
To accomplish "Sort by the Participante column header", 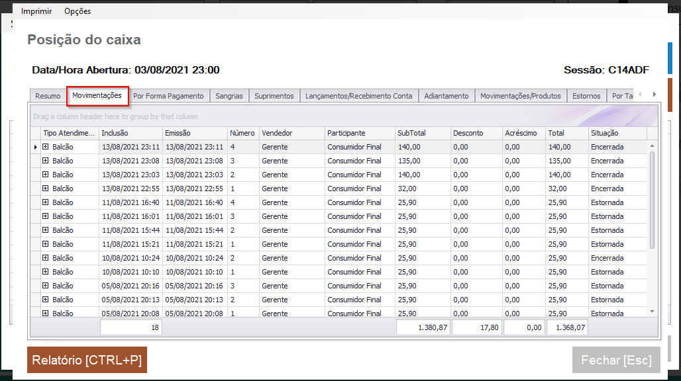I will click(x=360, y=133).
